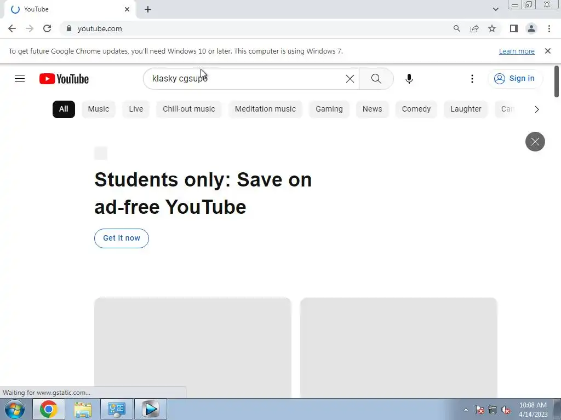
Task: Filter by Chill-out music
Action: click(189, 109)
